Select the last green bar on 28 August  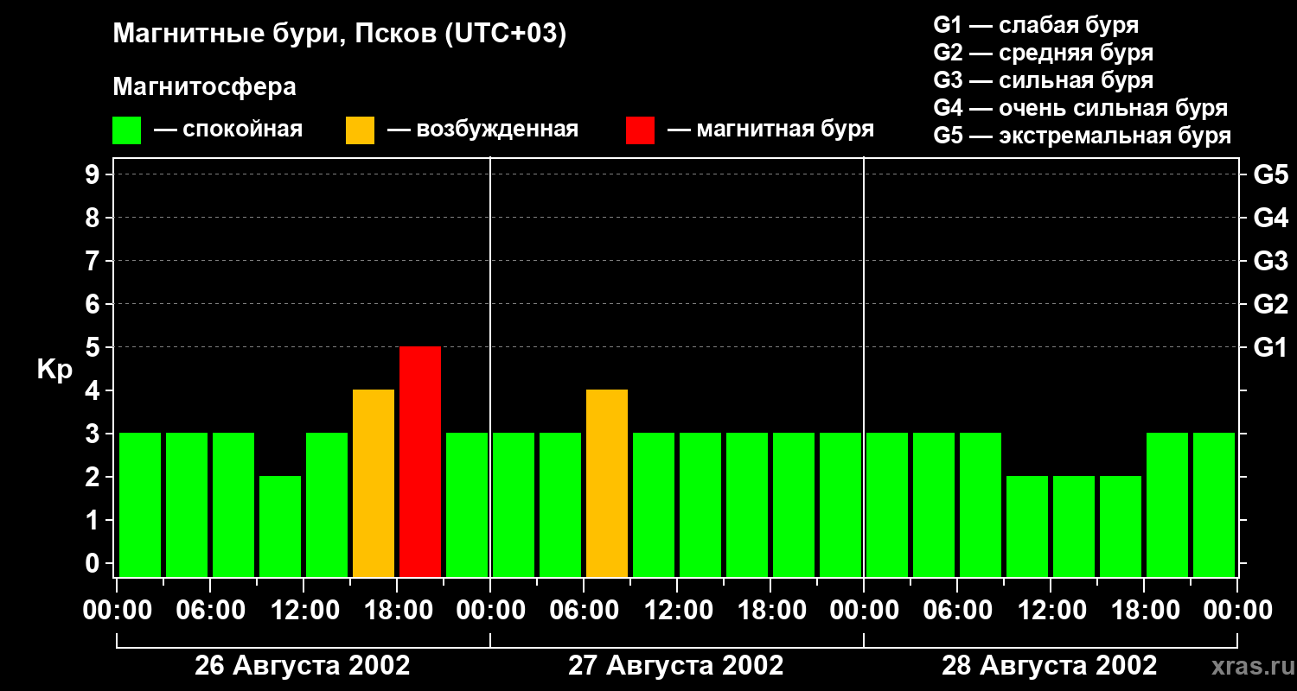coord(1214,505)
